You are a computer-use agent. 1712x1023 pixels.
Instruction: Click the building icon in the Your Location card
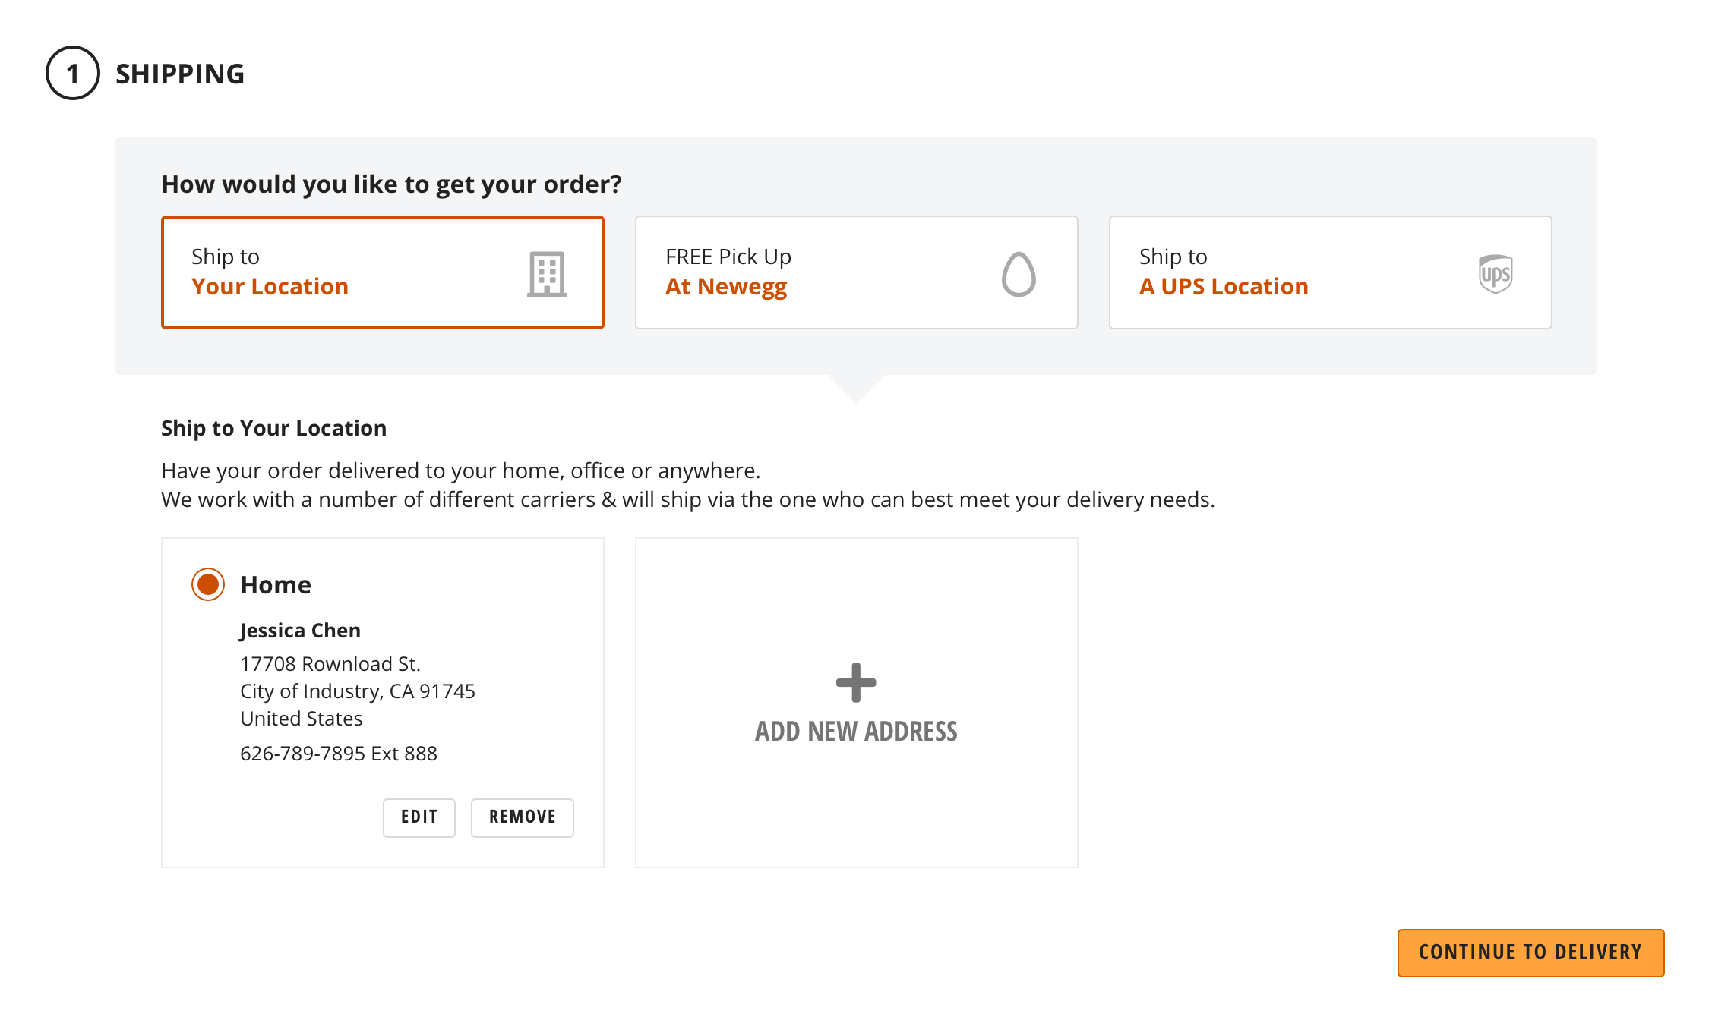click(547, 273)
